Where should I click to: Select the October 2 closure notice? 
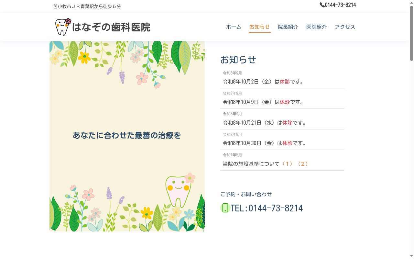point(263,82)
